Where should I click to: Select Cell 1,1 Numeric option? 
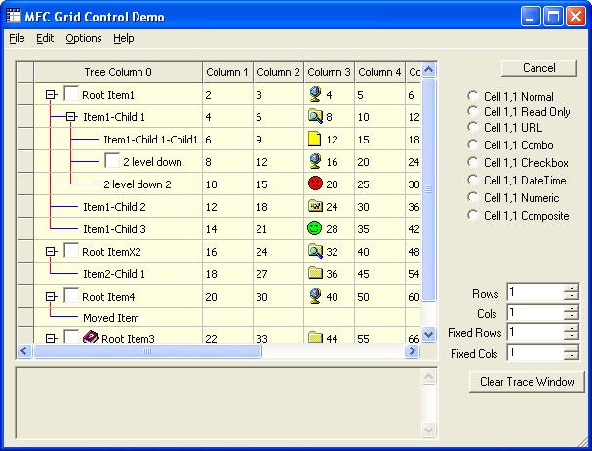pyautogui.click(x=472, y=197)
